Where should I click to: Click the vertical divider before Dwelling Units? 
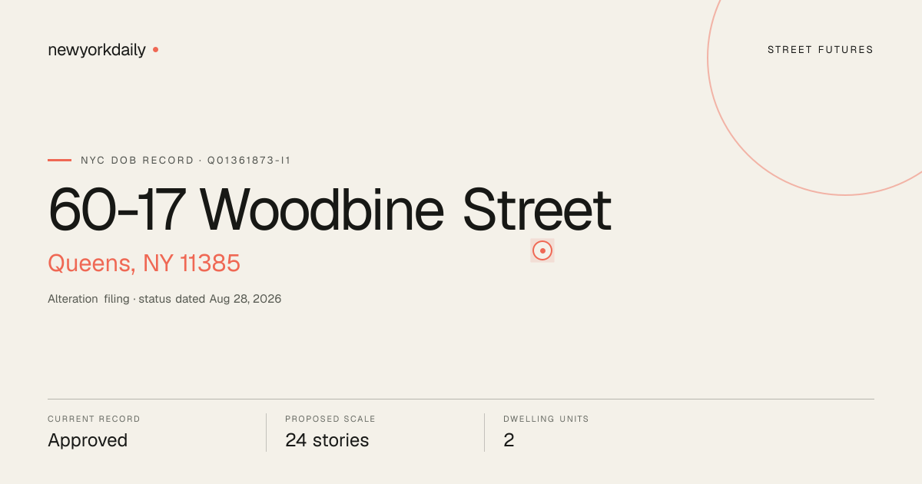pos(484,433)
